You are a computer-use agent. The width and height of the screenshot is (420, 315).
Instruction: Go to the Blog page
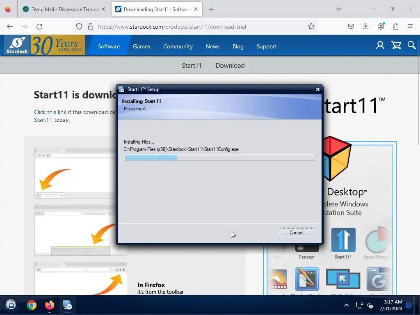238,46
